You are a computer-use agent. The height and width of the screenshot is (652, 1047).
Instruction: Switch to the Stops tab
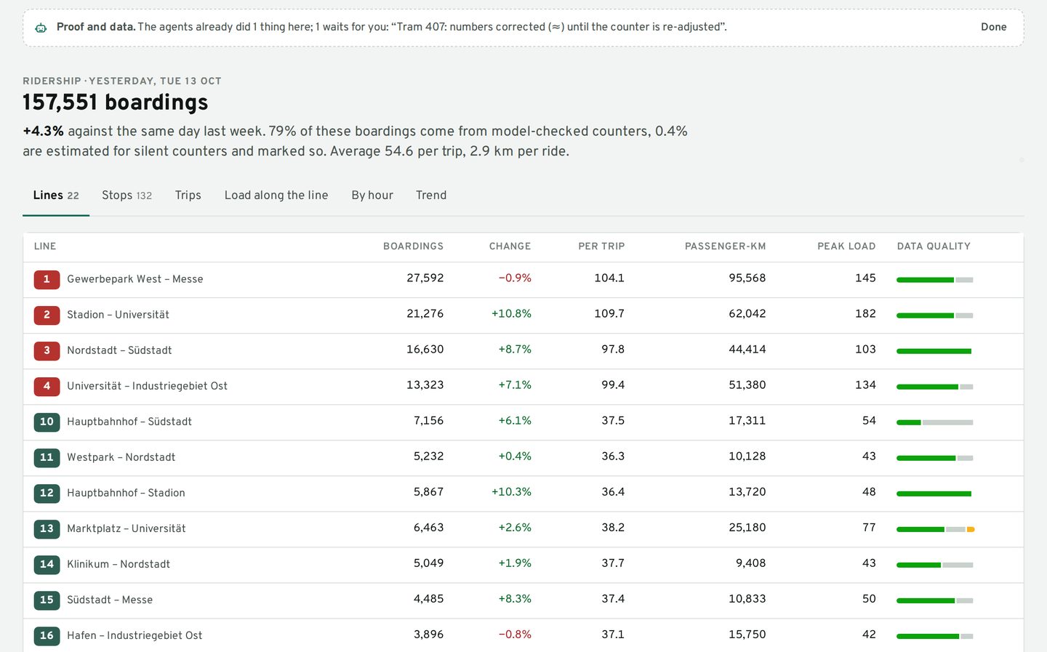point(127,196)
